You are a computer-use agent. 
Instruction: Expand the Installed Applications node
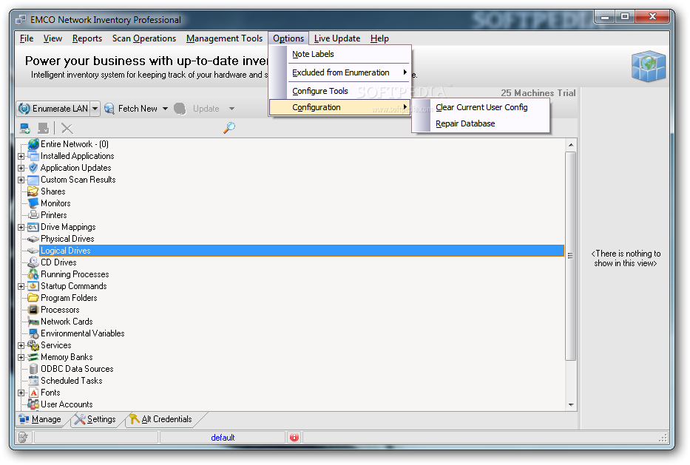pos(21,156)
